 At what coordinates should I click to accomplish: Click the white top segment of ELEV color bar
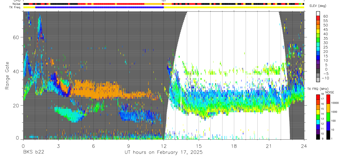click(318, 14)
